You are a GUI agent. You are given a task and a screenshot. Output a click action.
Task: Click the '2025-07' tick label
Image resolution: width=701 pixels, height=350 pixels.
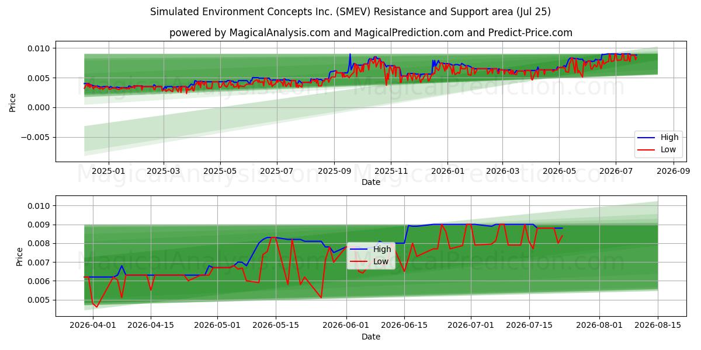(277, 171)
